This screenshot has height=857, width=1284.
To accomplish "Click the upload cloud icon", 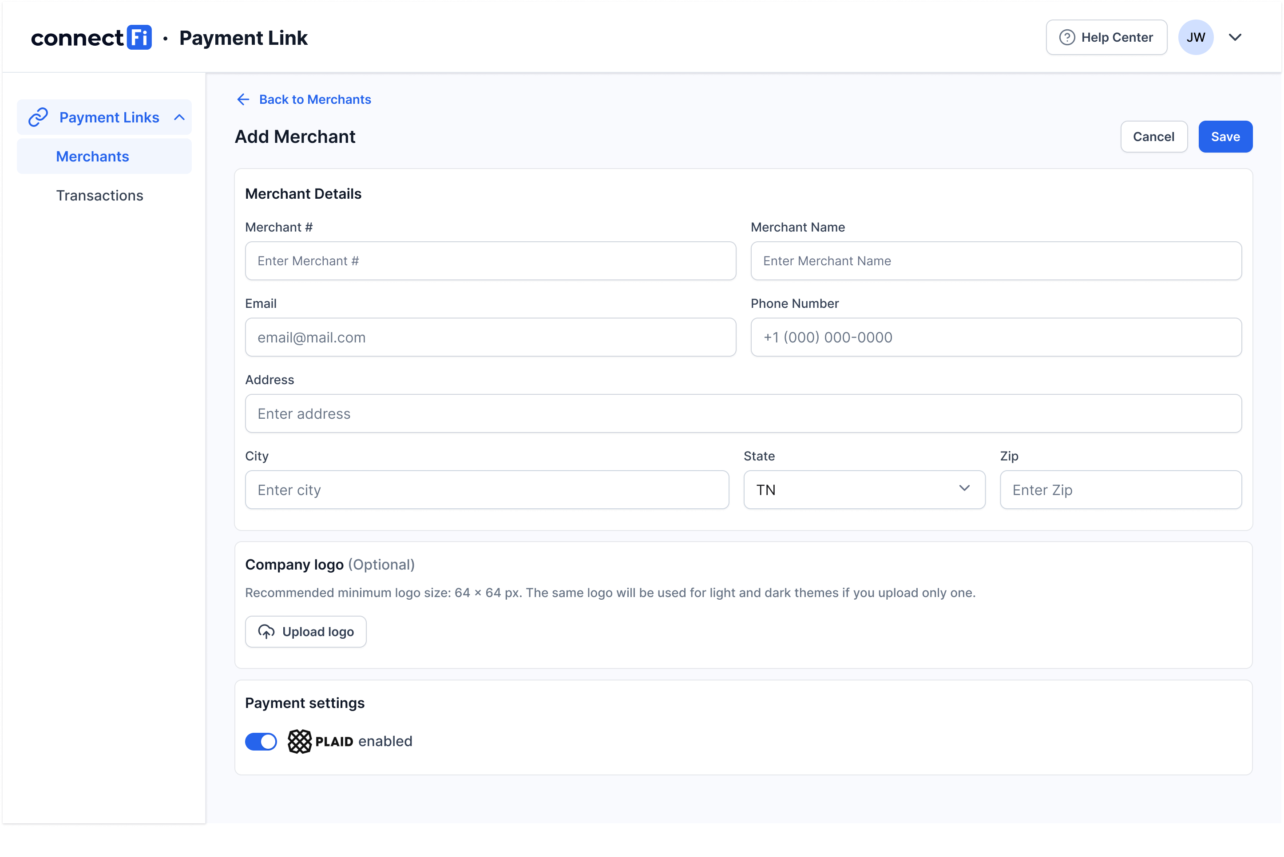I will [x=266, y=632].
